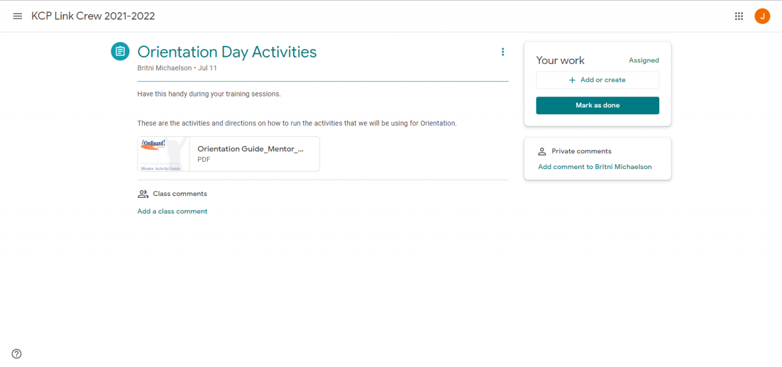Click the Class comments people icon
The image size is (782, 367).
[x=143, y=194]
